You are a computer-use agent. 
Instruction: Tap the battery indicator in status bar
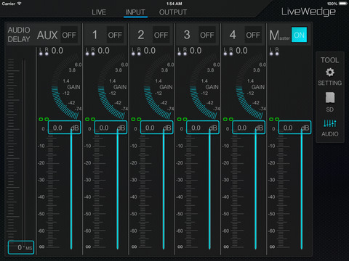pyautogui.click(x=343, y=4)
